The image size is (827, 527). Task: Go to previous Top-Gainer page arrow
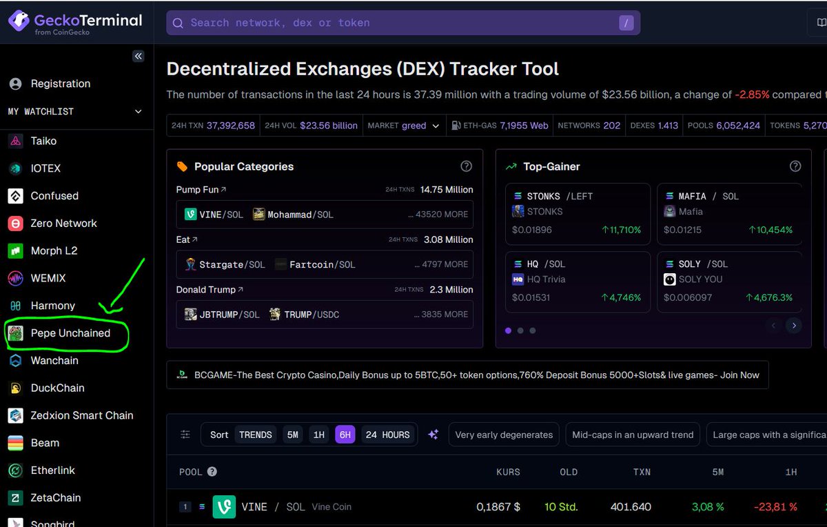click(x=773, y=325)
